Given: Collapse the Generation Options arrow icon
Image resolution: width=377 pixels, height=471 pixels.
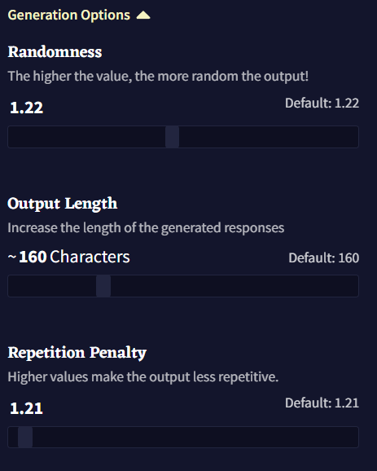Looking at the screenshot, I should [143, 15].
